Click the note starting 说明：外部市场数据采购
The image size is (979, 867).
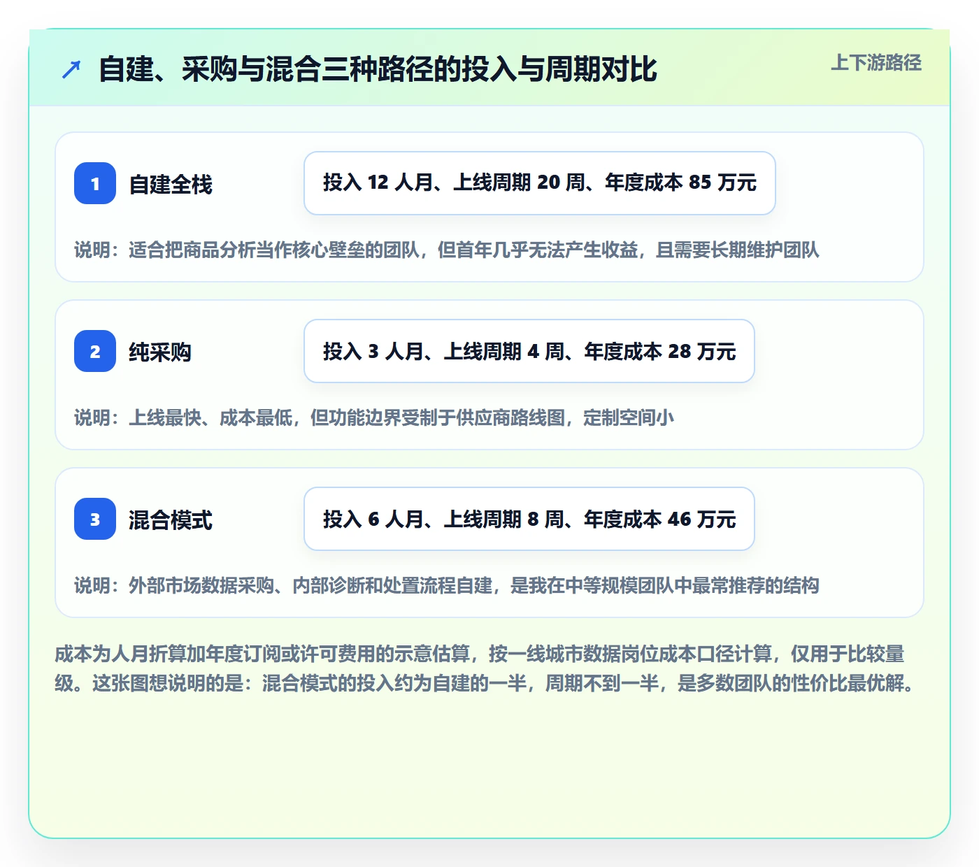(x=447, y=586)
